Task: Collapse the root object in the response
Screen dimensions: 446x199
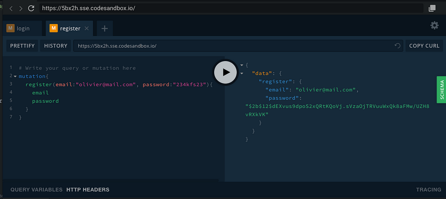Action: 242,65
